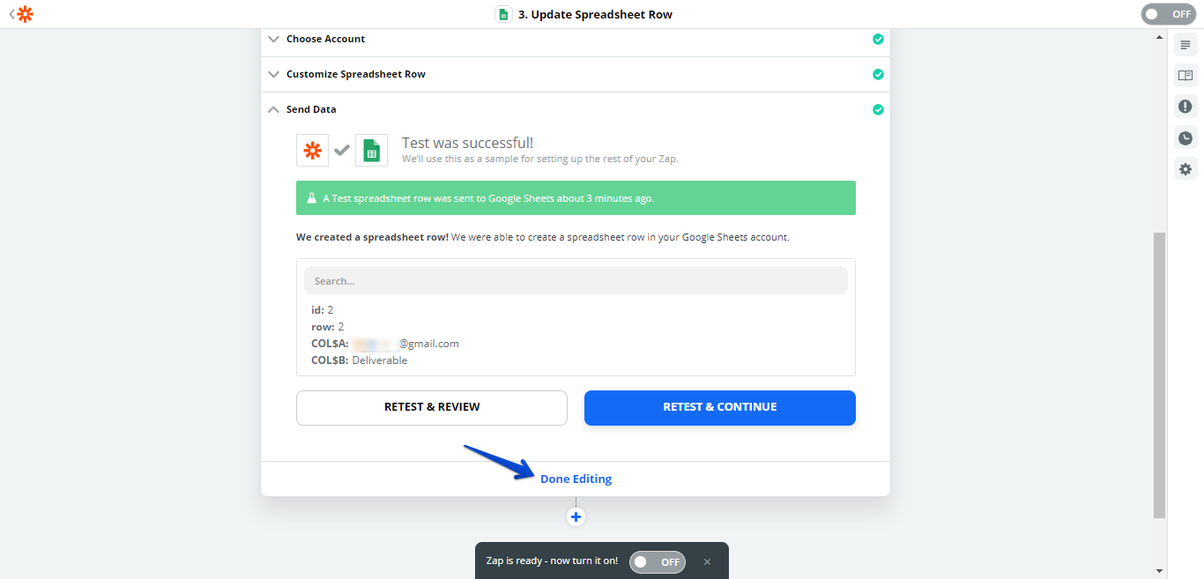Expand the Choose Account section
1204x579 pixels.
[x=325, y=39]
